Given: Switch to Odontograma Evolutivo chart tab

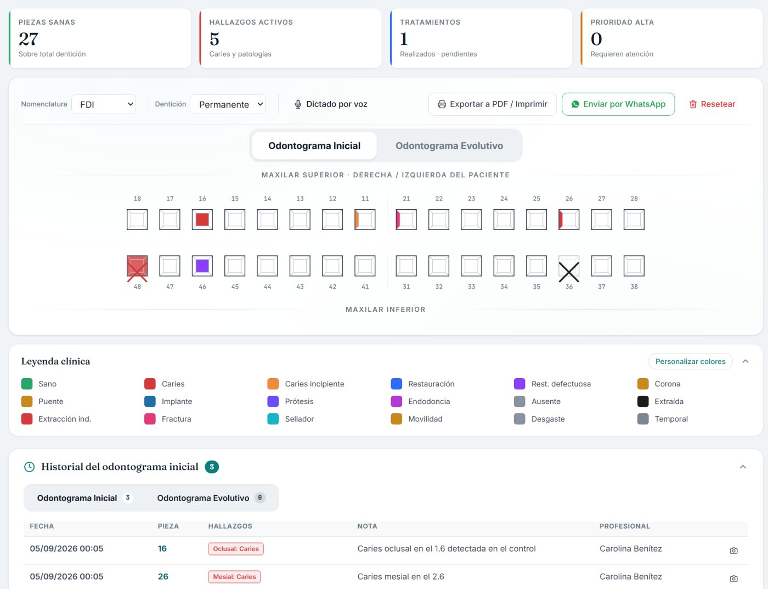Looking at the screenshot, I should [x=449, y=146].
